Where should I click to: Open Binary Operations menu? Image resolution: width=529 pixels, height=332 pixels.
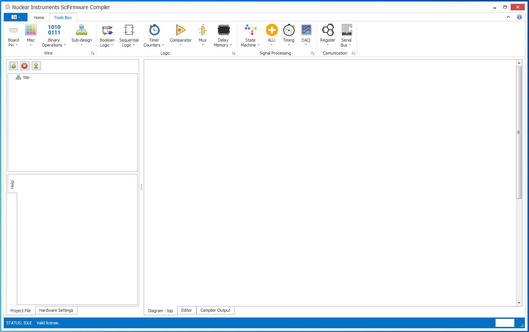coord(54,36)
